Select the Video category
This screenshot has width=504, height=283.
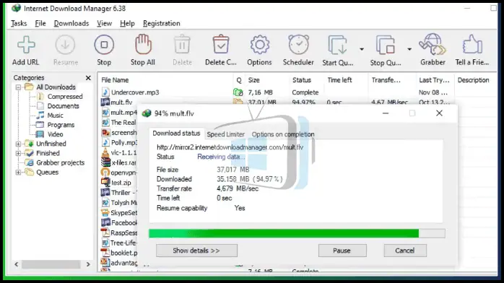coord(56,134)
